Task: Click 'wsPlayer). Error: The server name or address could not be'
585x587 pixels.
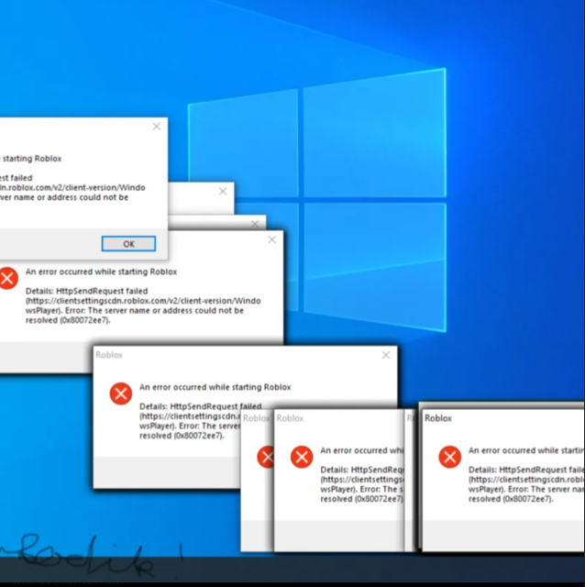Action: [x=135, y=310]
